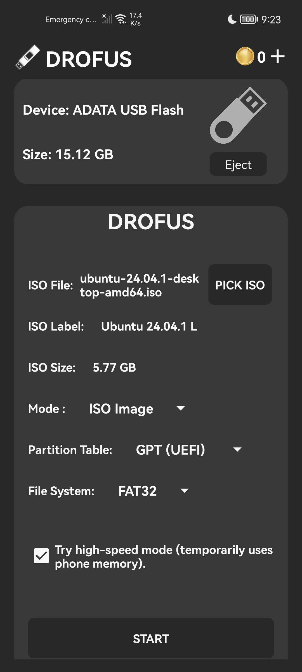Screen dimensions: 302x672
Task: Add coins with the plus icon
Action: 278,56
